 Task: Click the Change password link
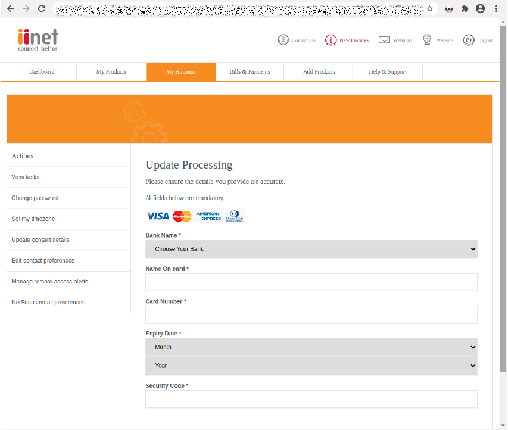coord(35,198)
